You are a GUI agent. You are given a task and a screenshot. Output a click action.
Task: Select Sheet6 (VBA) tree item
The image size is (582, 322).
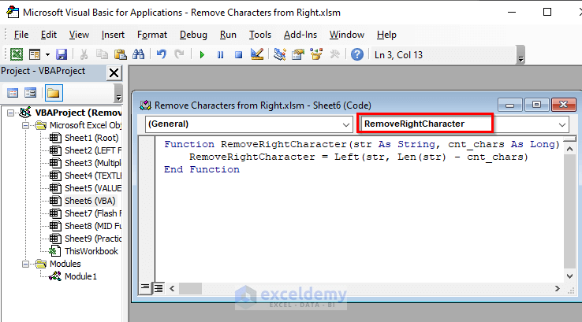(x=90, y=201)
